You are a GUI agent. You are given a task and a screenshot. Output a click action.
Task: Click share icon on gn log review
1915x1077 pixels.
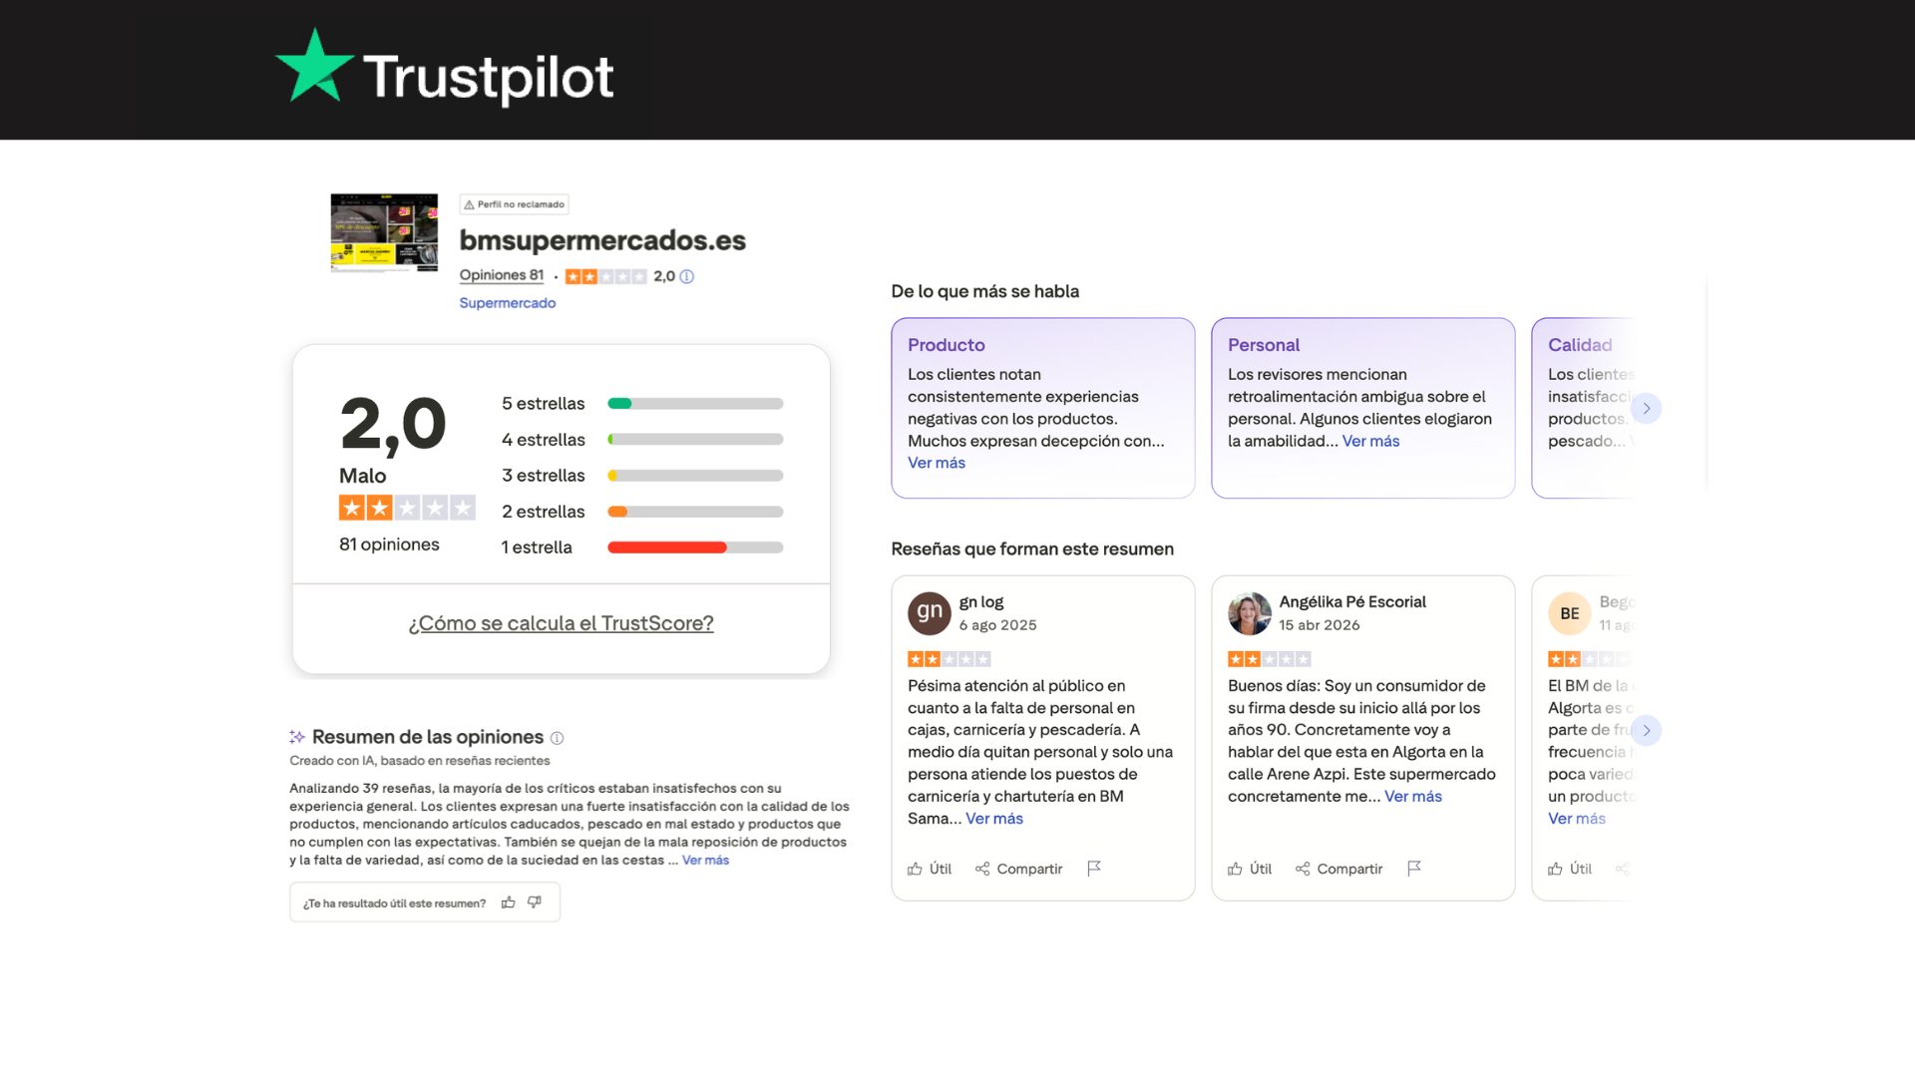click(982, 869)
